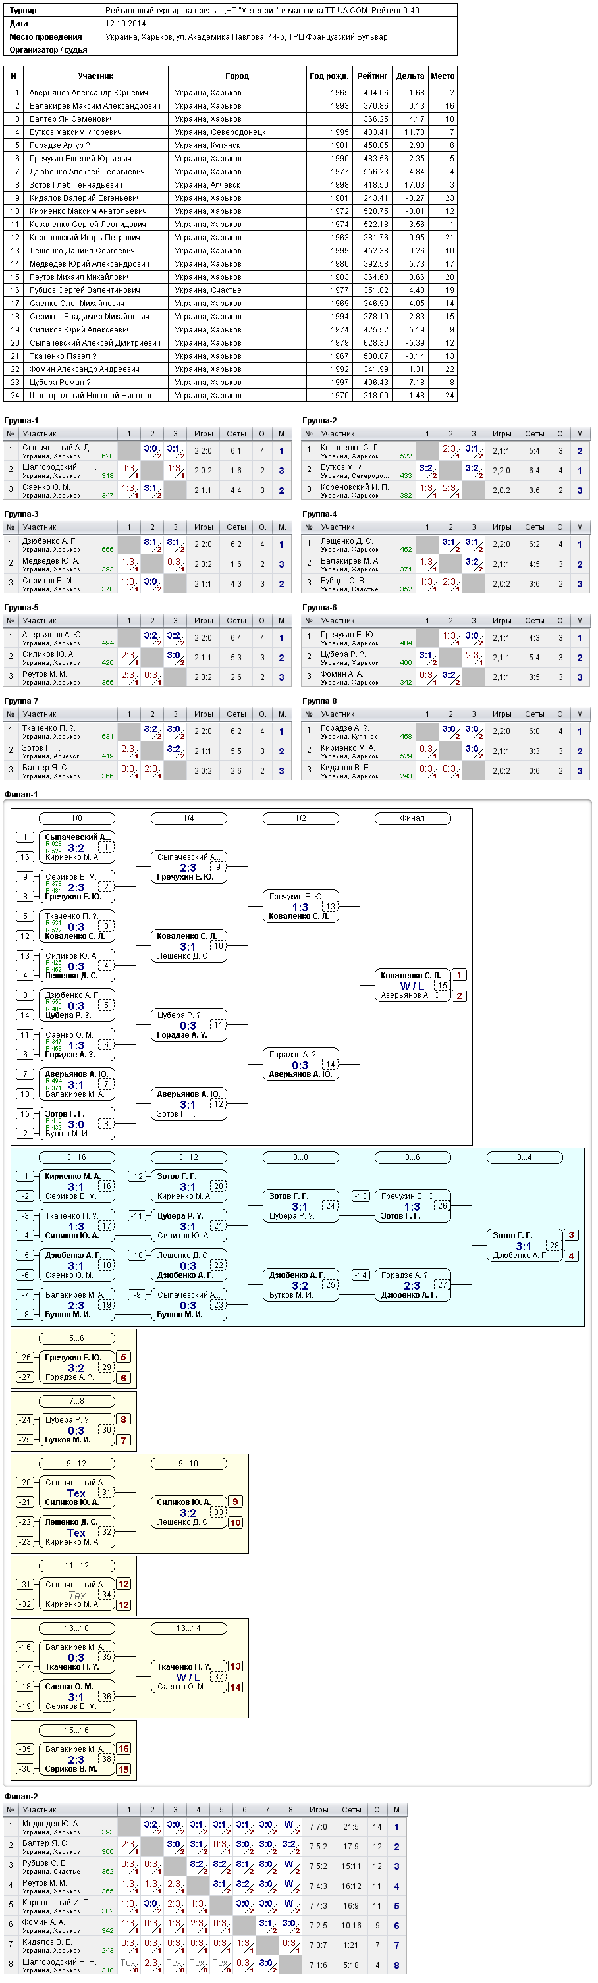This screenshot has width=598, height=1983.
Task: Click the 'Группа-1' heading
Action: 21,420
